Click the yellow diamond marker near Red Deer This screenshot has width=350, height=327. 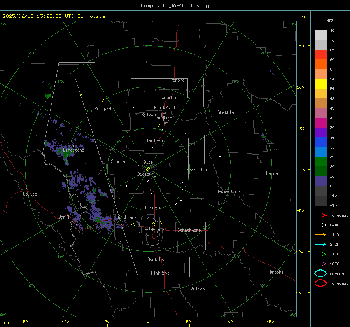coord(160,126)
